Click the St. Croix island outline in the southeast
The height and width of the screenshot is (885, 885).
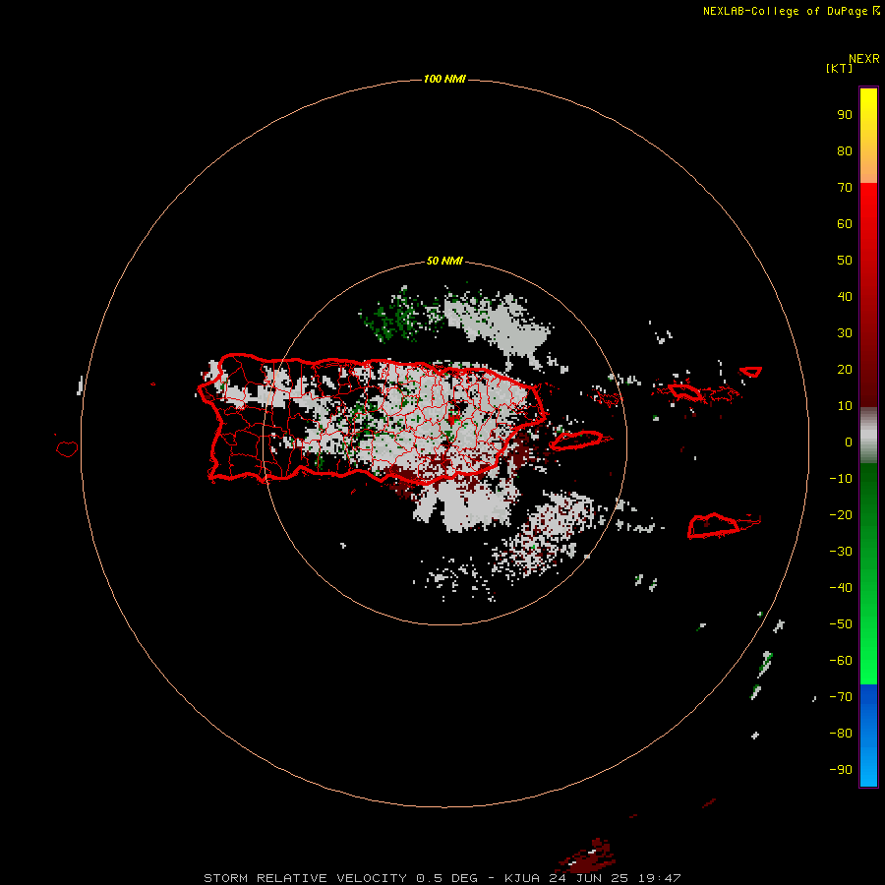(714, 525)
